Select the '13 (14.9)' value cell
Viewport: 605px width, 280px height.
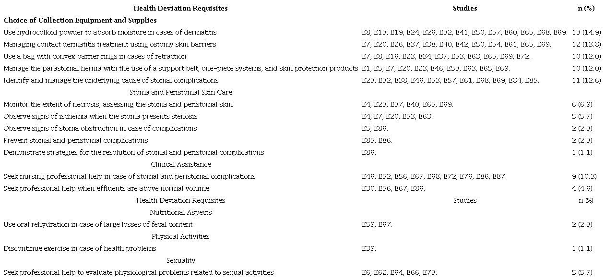tap(586, 32)
